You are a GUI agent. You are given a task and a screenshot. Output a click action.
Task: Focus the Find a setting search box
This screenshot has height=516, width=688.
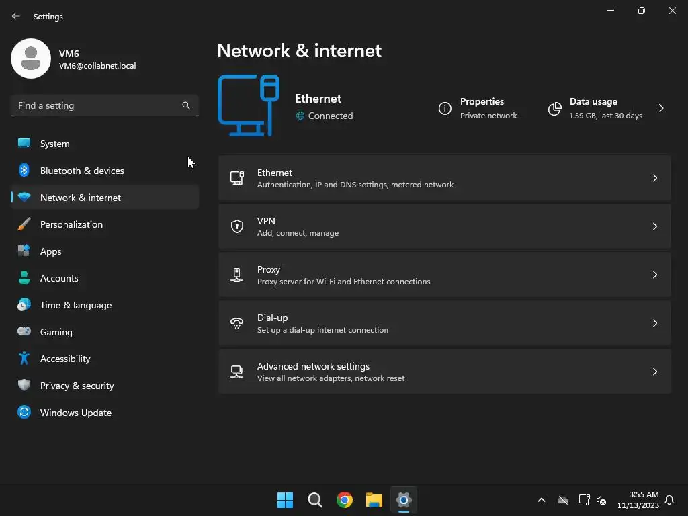coord(97,105)
